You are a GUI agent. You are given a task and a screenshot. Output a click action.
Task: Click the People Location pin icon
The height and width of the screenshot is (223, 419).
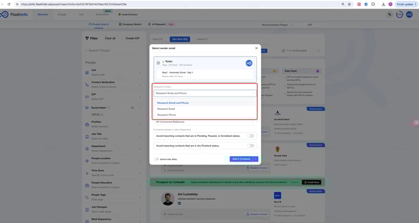coord(87,161)
